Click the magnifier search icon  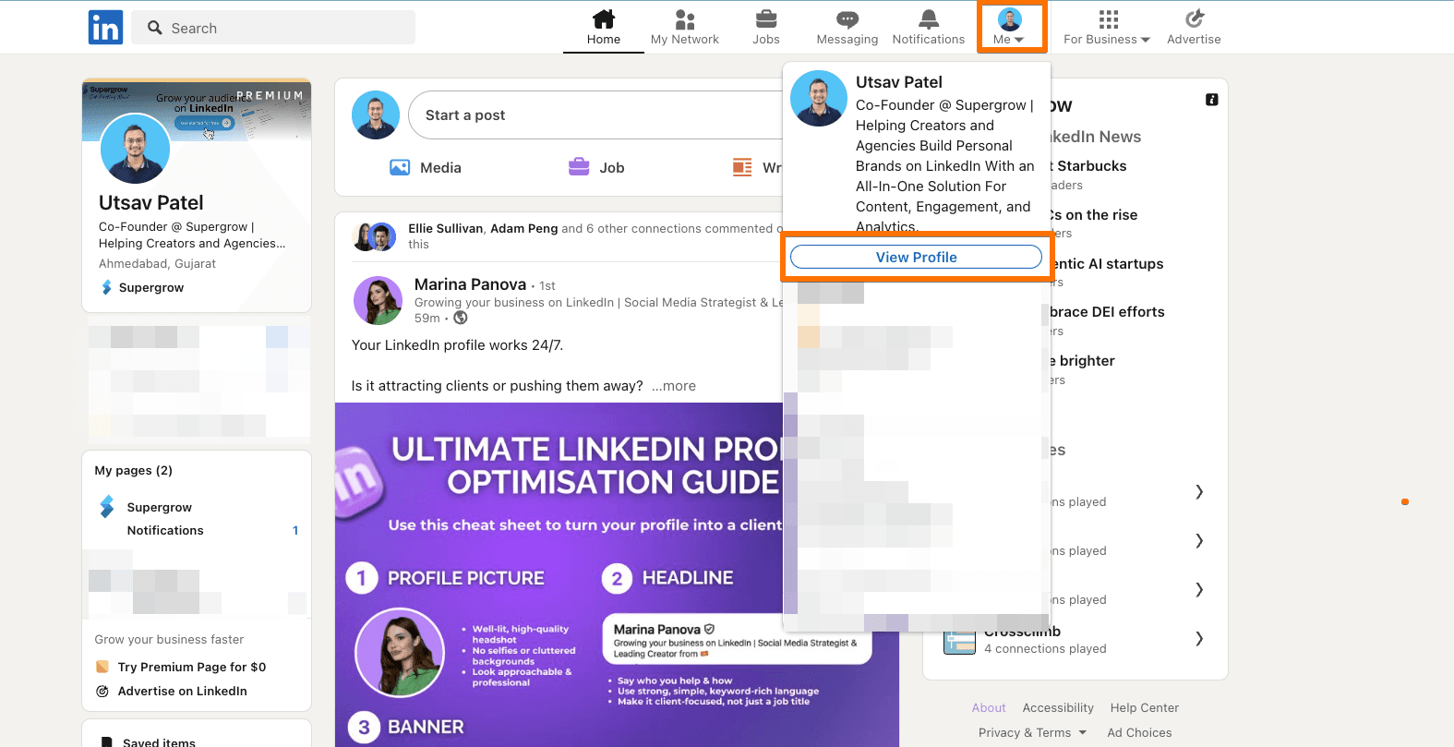[x=155, y=28]
